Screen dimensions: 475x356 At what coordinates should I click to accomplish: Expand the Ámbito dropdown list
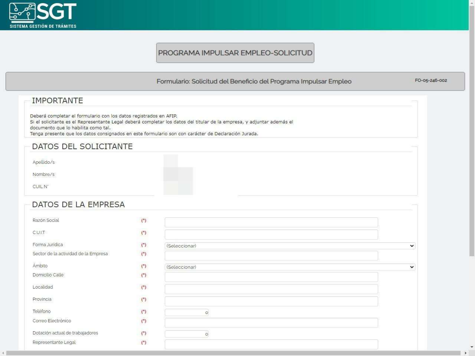tap(290, 267)
